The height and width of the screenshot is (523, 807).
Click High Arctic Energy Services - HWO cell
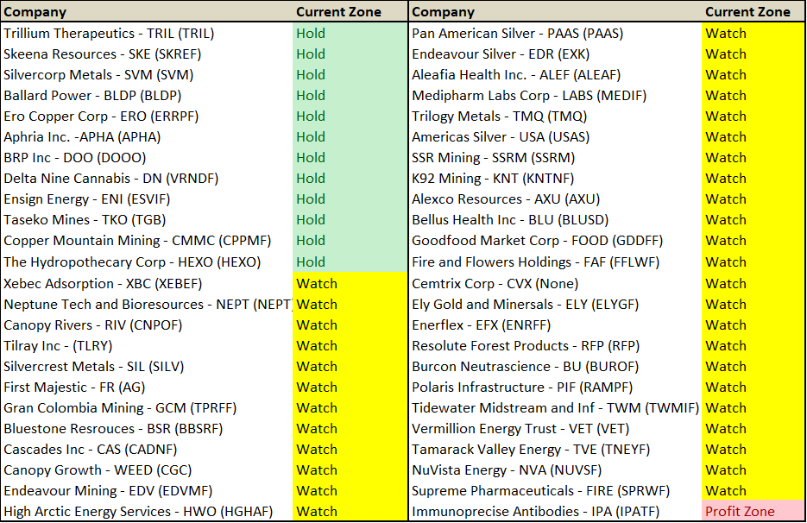pos(147,512)
